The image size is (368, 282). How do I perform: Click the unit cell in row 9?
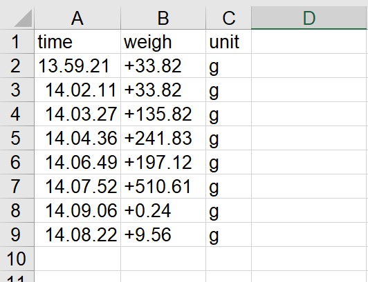(x=228, y=234)
